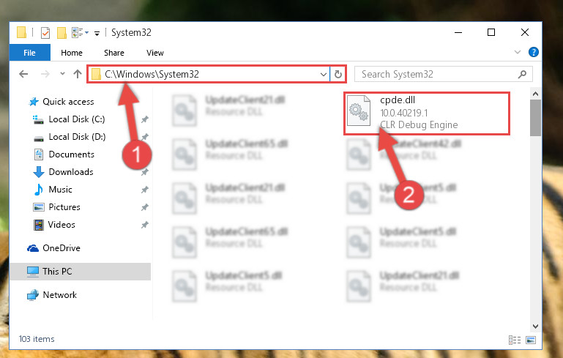Toggle the pin next to Videos
The image size is (563, 358).
tap(145, 225)
